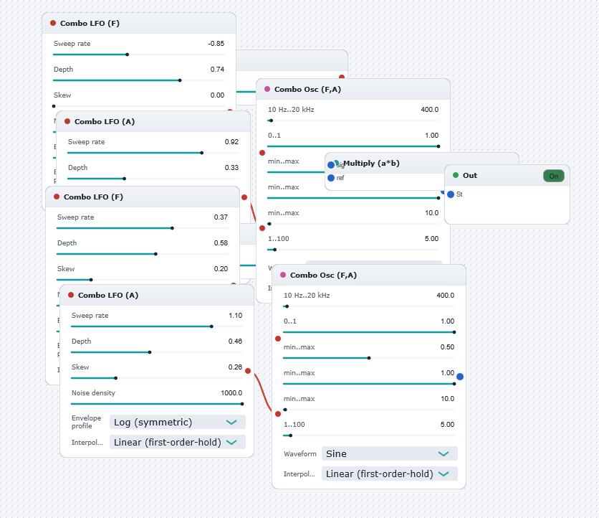Adjust the Skew slider valued 0.26
This screenshot has width=599, height=518.
pyautogui.click(x=157, y=378)
